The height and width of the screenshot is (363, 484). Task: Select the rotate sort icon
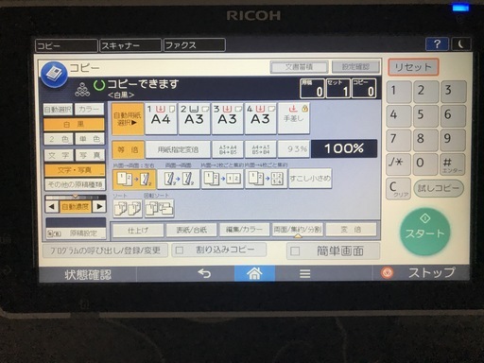pyautogui.click(x=159, y=208)
